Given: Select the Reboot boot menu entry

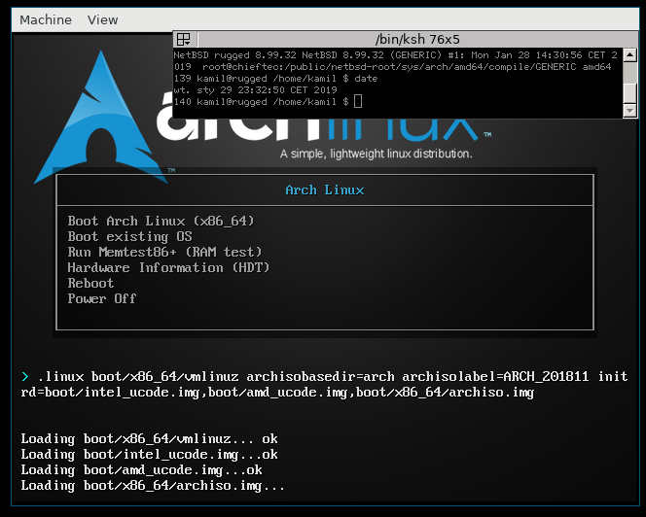Looking at the screenshot, I should coord(90,283).
